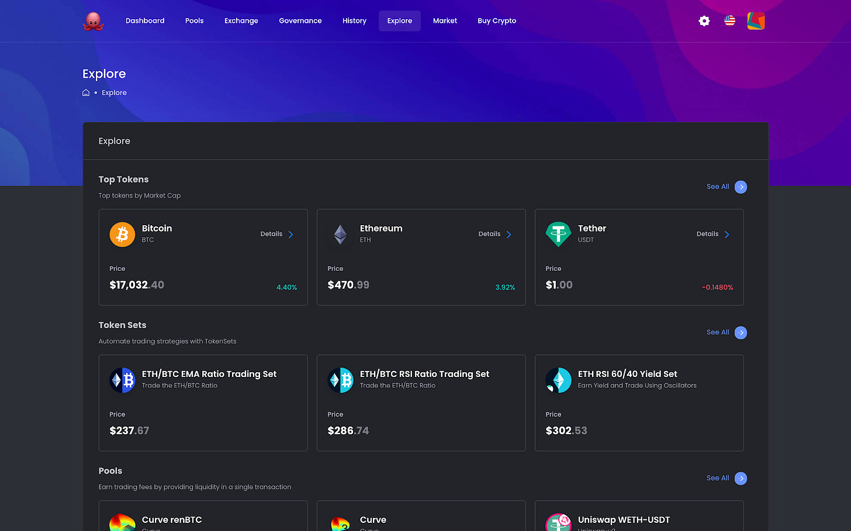Open Ethereum Details link
The image size is (851, 531).
tap(489, 234)
